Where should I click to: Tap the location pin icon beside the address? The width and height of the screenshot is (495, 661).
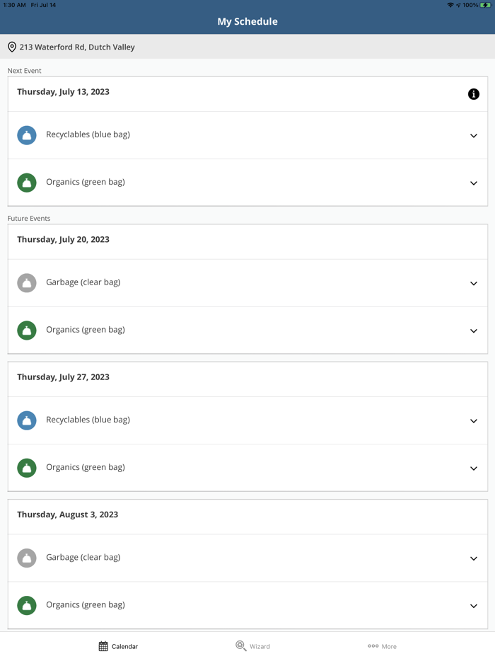coord(12,47)
